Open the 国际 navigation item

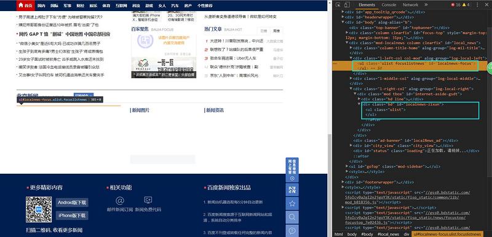[54, 6]
